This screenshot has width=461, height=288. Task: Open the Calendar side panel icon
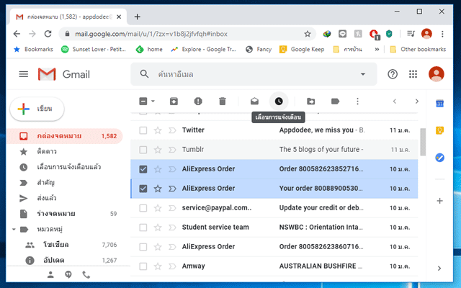[x=439, y=104]
